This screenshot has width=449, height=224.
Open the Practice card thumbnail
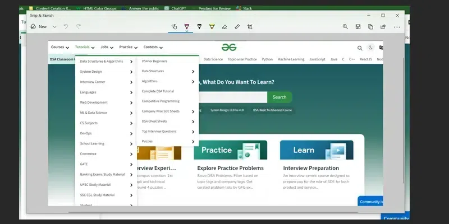click(x=231, y=150)
